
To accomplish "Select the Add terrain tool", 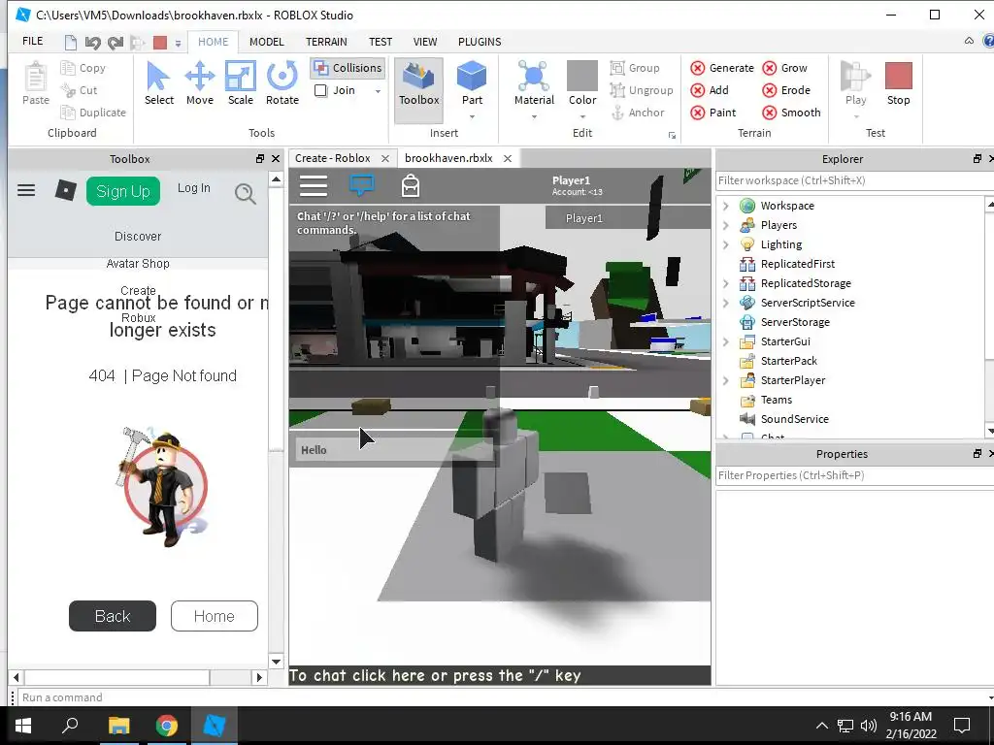I will click(710, 90).
